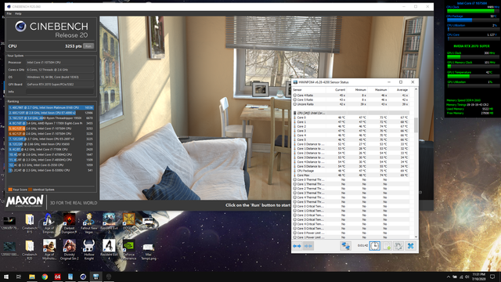Click the Run button next to CPU score
Screen dimensions: 501x282
pos(88,46)
